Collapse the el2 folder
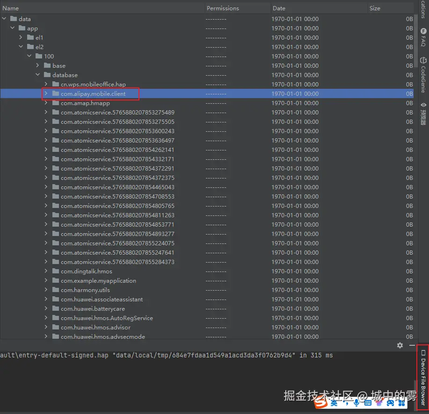Viewport: 429px width, 414px height. (21, 47)
